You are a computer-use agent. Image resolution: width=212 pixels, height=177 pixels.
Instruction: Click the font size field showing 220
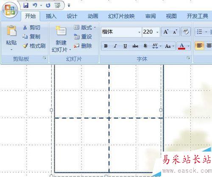click(x=149, y=32)
